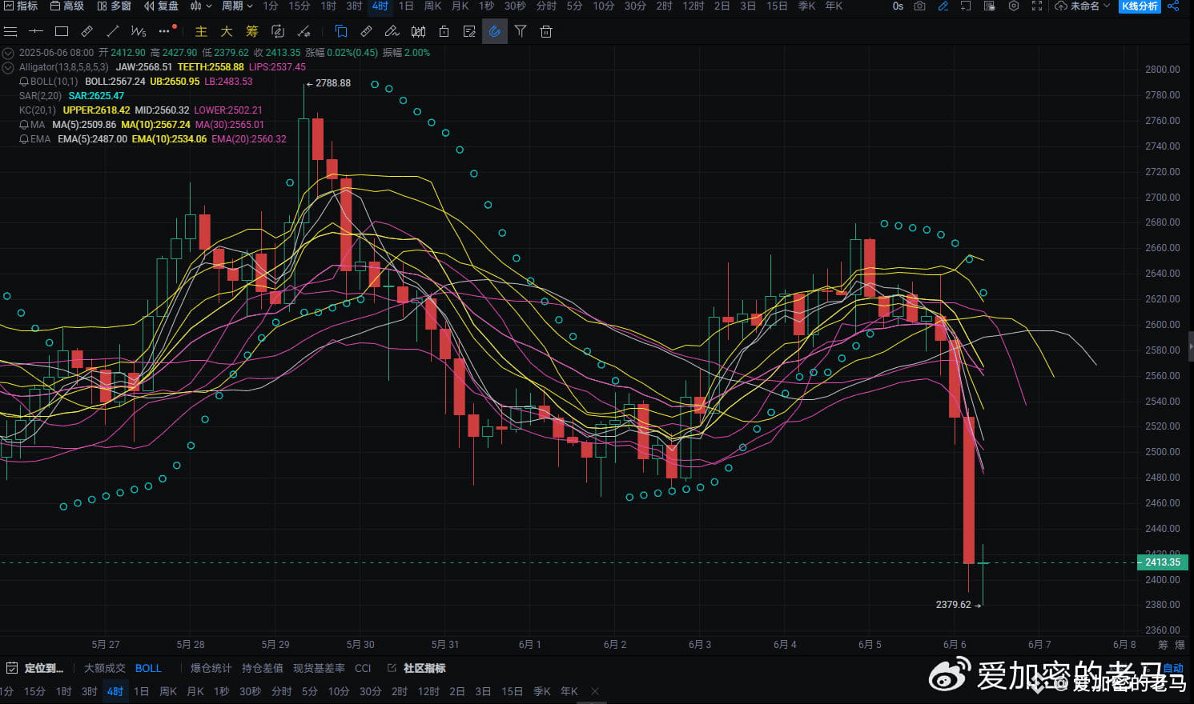Switch to 12时 timeframe in top bar
This screenshot has height=704, width=1194.
693,6
